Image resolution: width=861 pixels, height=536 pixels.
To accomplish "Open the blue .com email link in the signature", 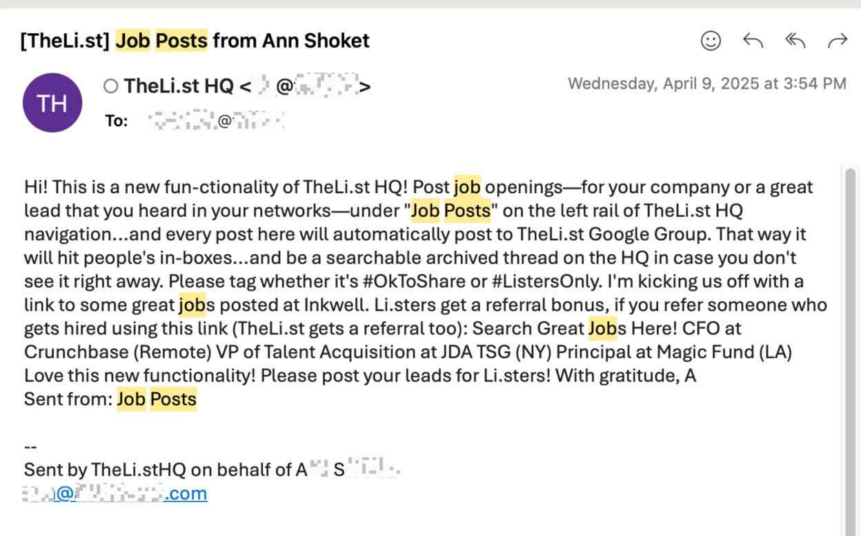I will click(115, 493).
